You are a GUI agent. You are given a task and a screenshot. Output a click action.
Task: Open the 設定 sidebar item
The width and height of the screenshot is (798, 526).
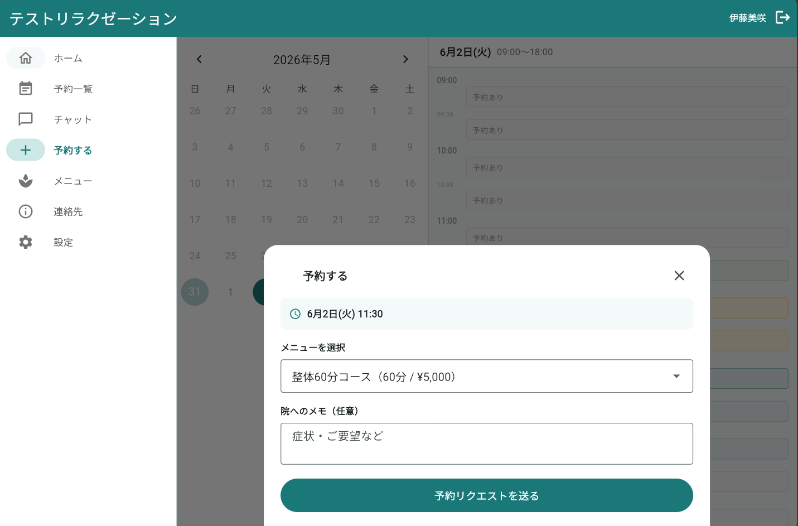pos(64,242)
